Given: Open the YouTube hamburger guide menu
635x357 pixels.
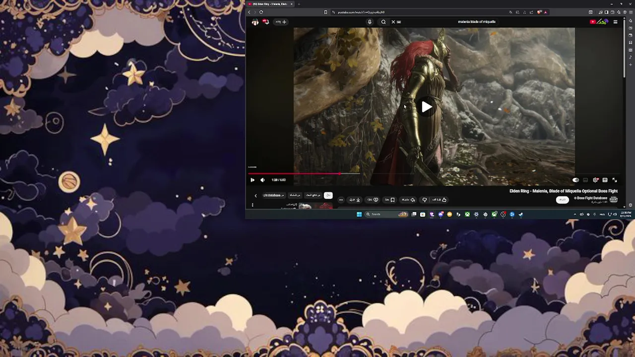Looking at the screenshot, I should point(615,22).
